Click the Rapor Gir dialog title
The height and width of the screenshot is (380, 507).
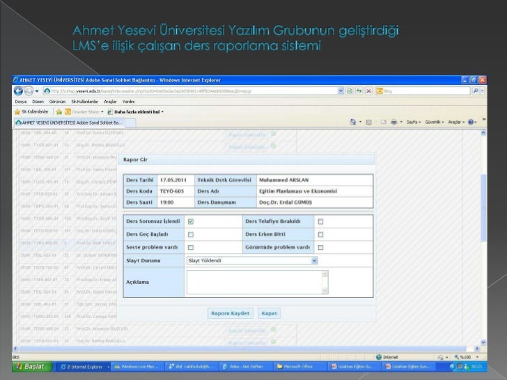point(135,159)
